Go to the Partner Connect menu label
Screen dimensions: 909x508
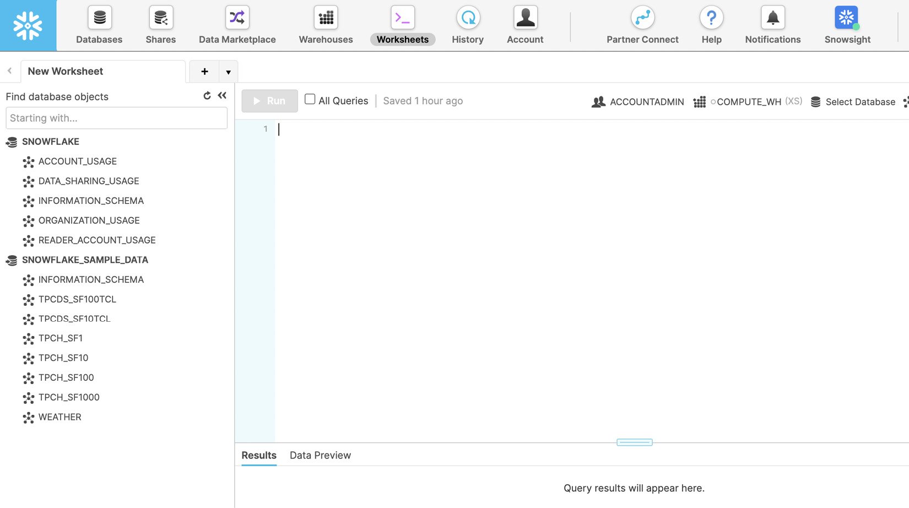[x=642, y=40]
